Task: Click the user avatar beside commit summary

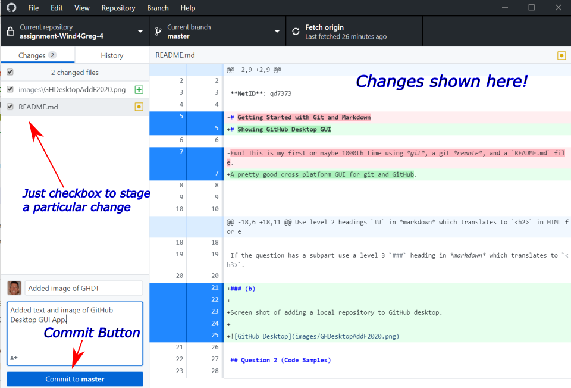Action: click(14, 288)
